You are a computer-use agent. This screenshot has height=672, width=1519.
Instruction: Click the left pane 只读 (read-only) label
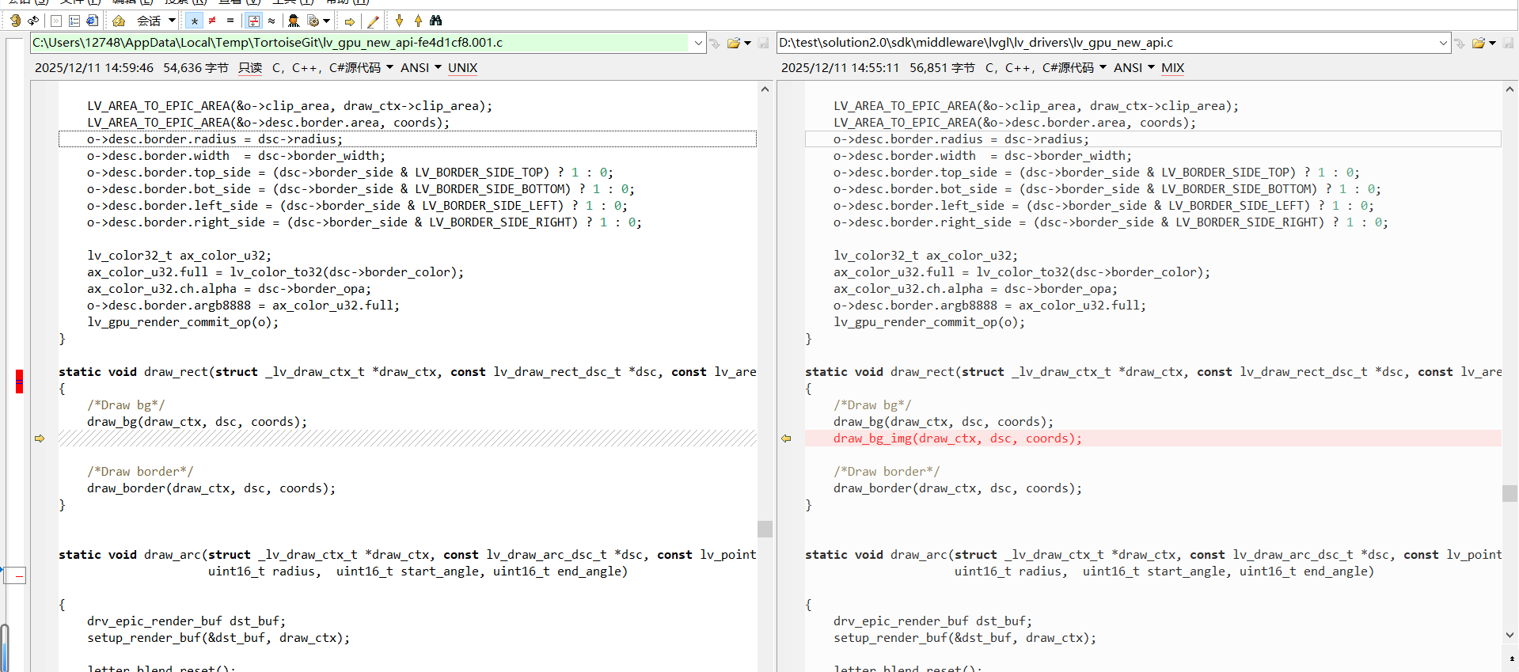click(250, 68)
